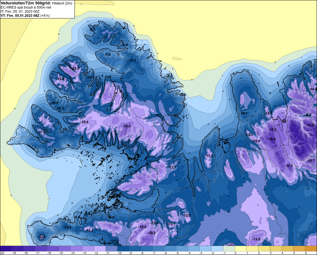Viewport: 317px width, 255px height.
Task: Click the -20 color swatch in legend
Action: click(x=6, y=249)
